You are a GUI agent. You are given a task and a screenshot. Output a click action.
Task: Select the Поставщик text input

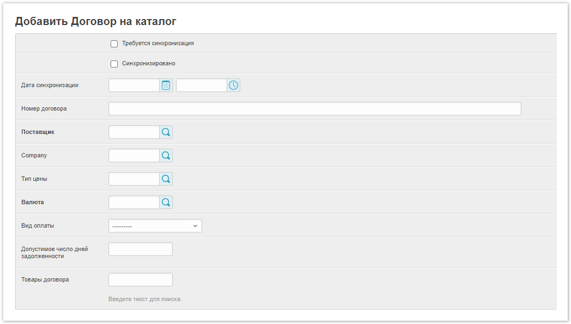(134, 132)
